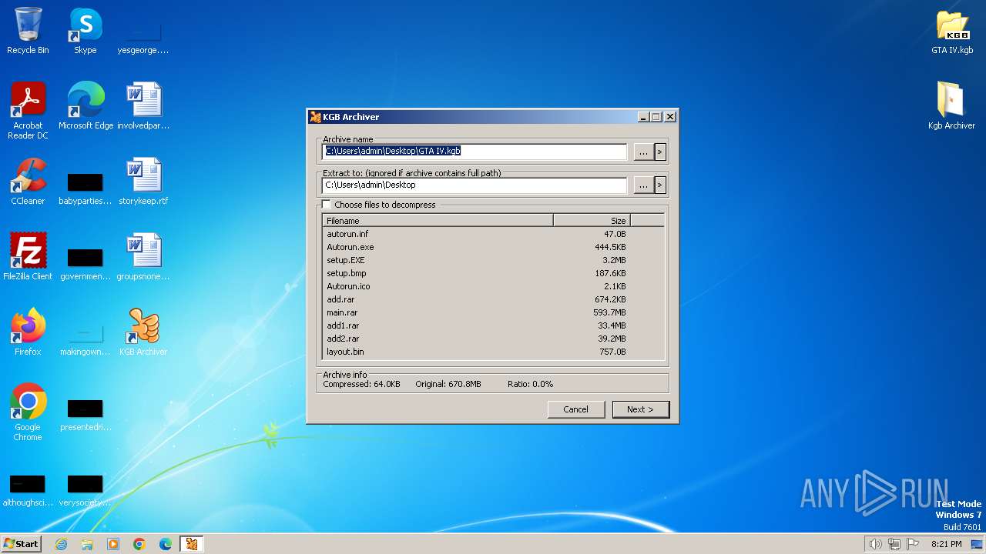Open the Start menu

22,544
